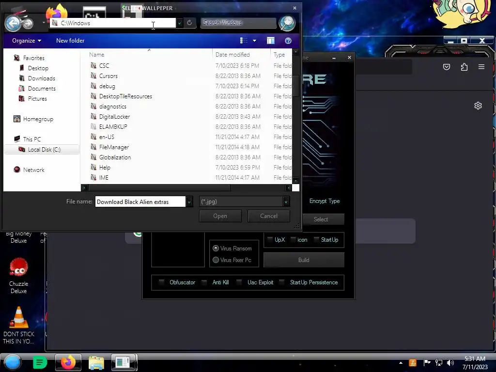Open the help question mark icon
Viewport: 496px width, 372px height.
[288, 41]
